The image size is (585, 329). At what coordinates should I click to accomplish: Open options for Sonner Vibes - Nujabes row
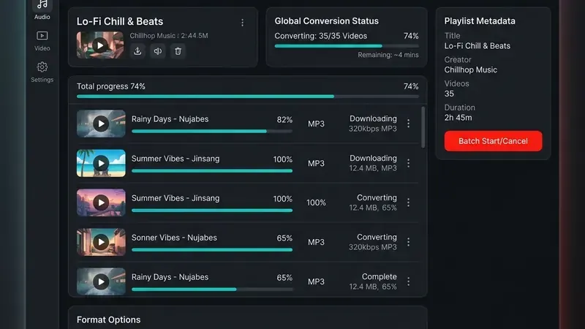(409, 242)
